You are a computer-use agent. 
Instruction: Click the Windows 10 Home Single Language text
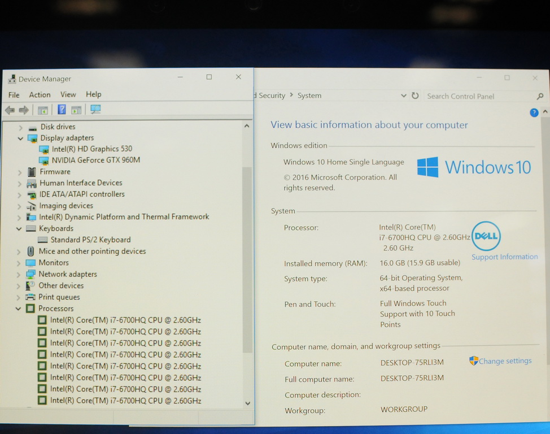click(x=344, y=162)
